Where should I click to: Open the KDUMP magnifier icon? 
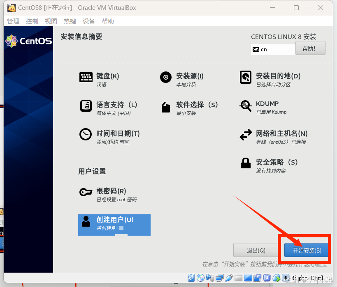click(246, 106)
